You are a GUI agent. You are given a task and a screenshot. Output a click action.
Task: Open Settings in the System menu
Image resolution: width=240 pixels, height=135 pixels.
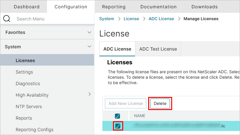point(24,72)
